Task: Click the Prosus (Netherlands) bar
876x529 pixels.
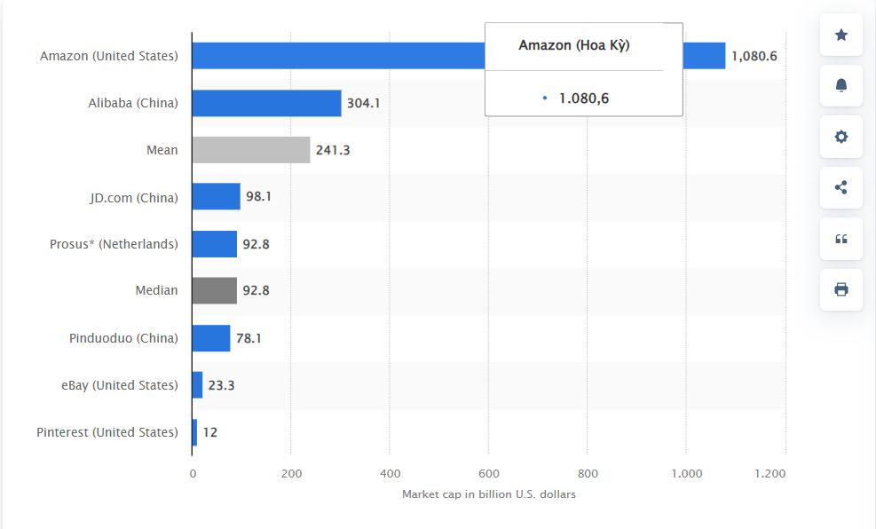Action: click(x=215, y=244)
